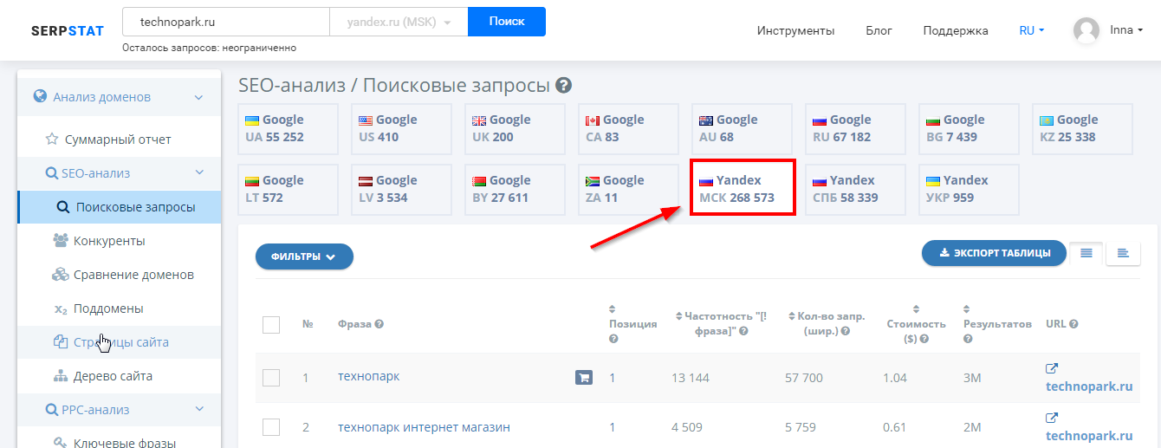Collapse the Анализ доменов section
Viewport: 1161px width, 448px height.
tap(198, 97)
